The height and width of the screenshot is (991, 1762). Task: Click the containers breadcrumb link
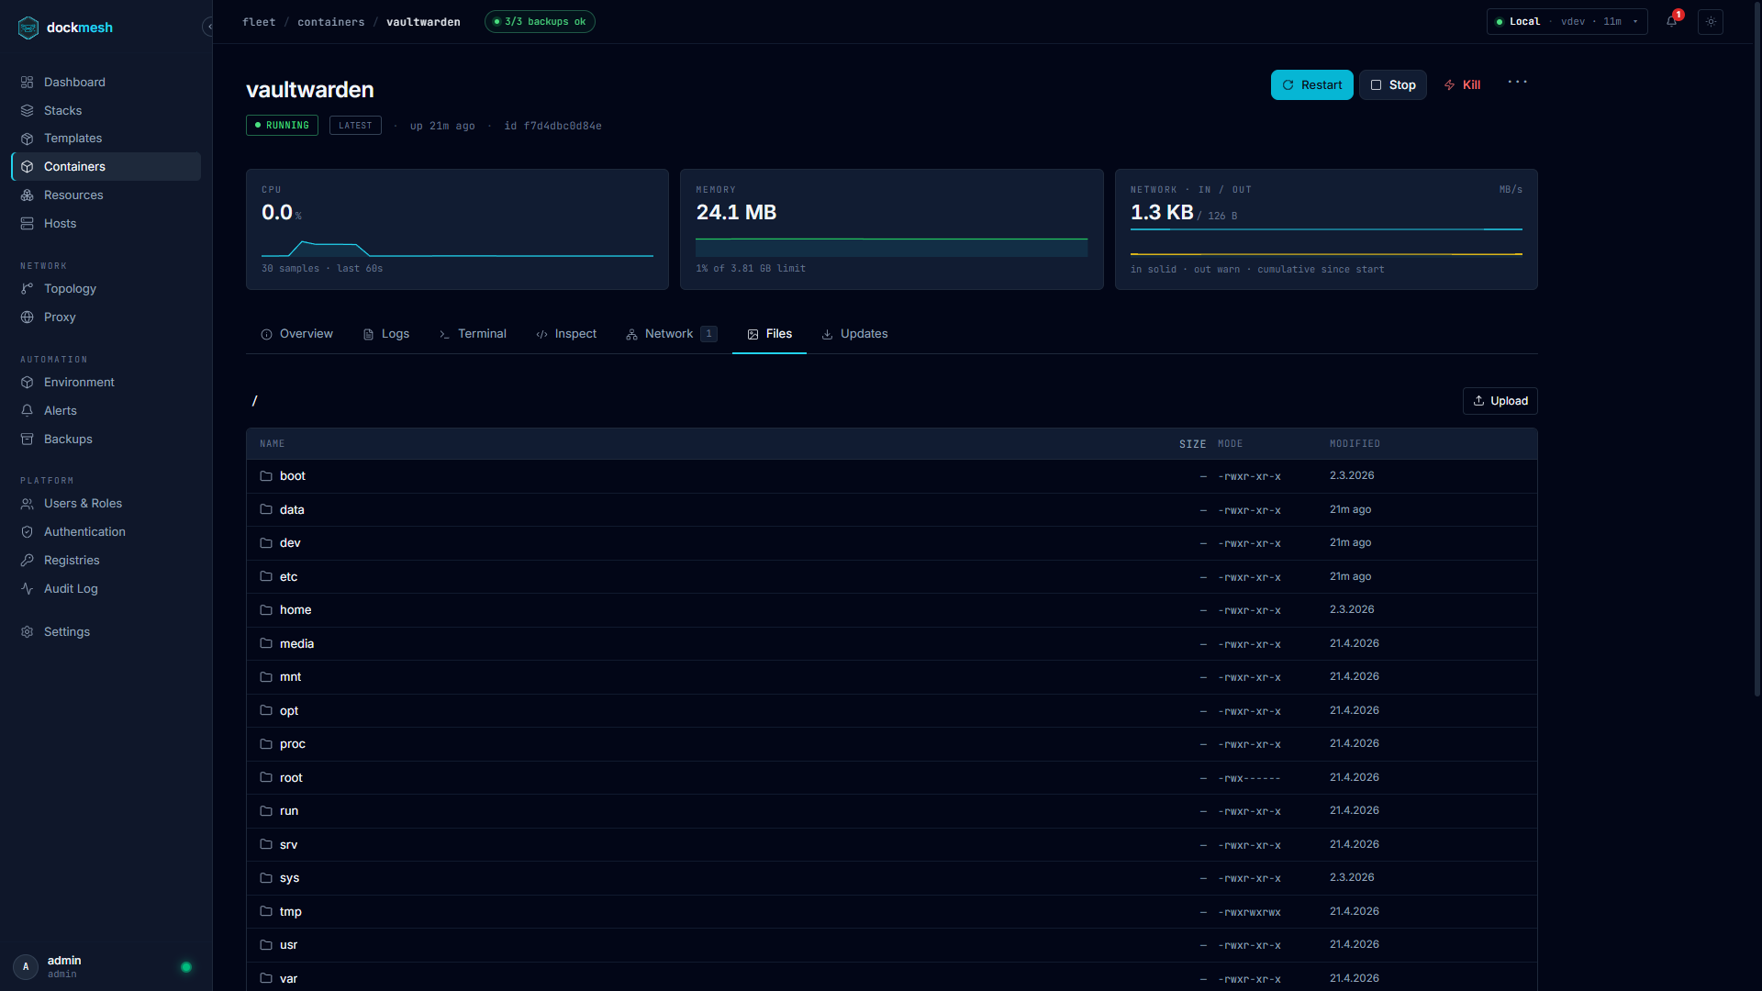click(331, 22)
